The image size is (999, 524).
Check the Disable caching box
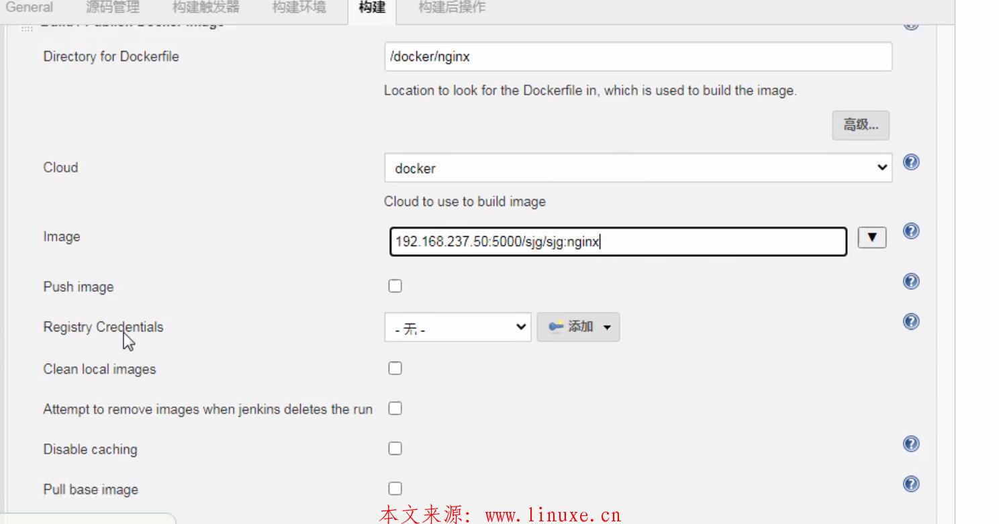[395, 448]
